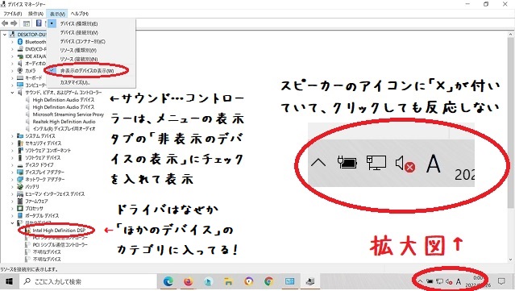Click the muted speaker tray icon in taskbar

449,281
